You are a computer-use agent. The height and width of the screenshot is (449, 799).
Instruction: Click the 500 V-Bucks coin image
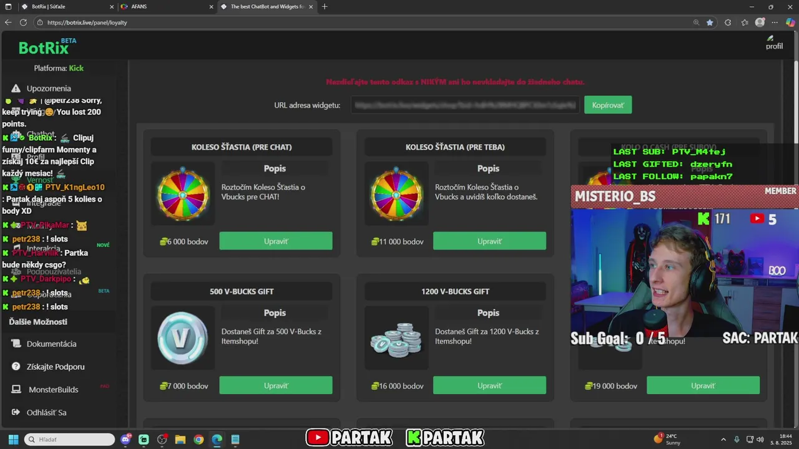point(183,339)
